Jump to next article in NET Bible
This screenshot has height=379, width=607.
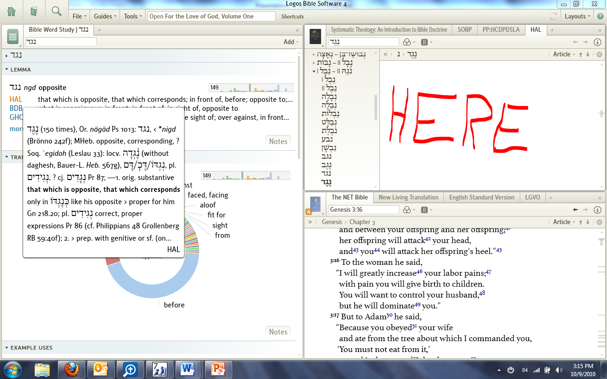[x=588, y=222]
